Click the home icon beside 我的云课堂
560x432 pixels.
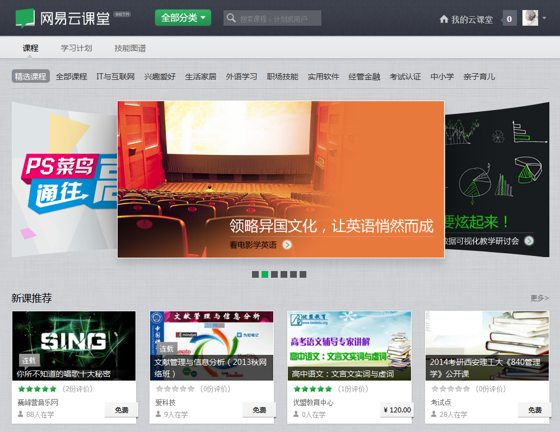tap(444, 19)
